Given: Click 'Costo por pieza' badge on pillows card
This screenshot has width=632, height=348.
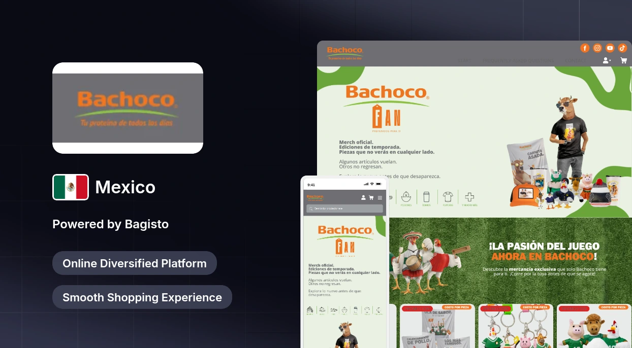Looking at the screenshot, I should tap(458, 307).
